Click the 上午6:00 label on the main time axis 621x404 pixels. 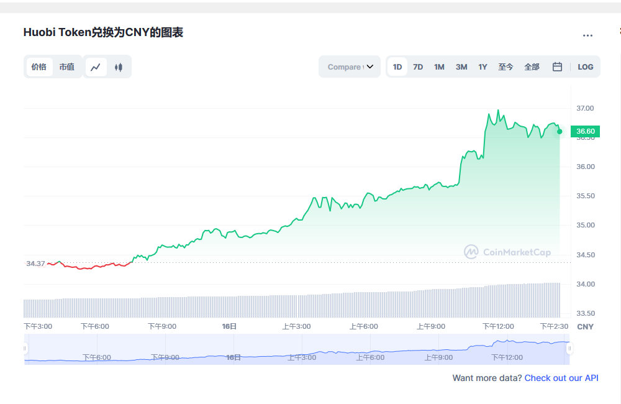tap(363, 326)
